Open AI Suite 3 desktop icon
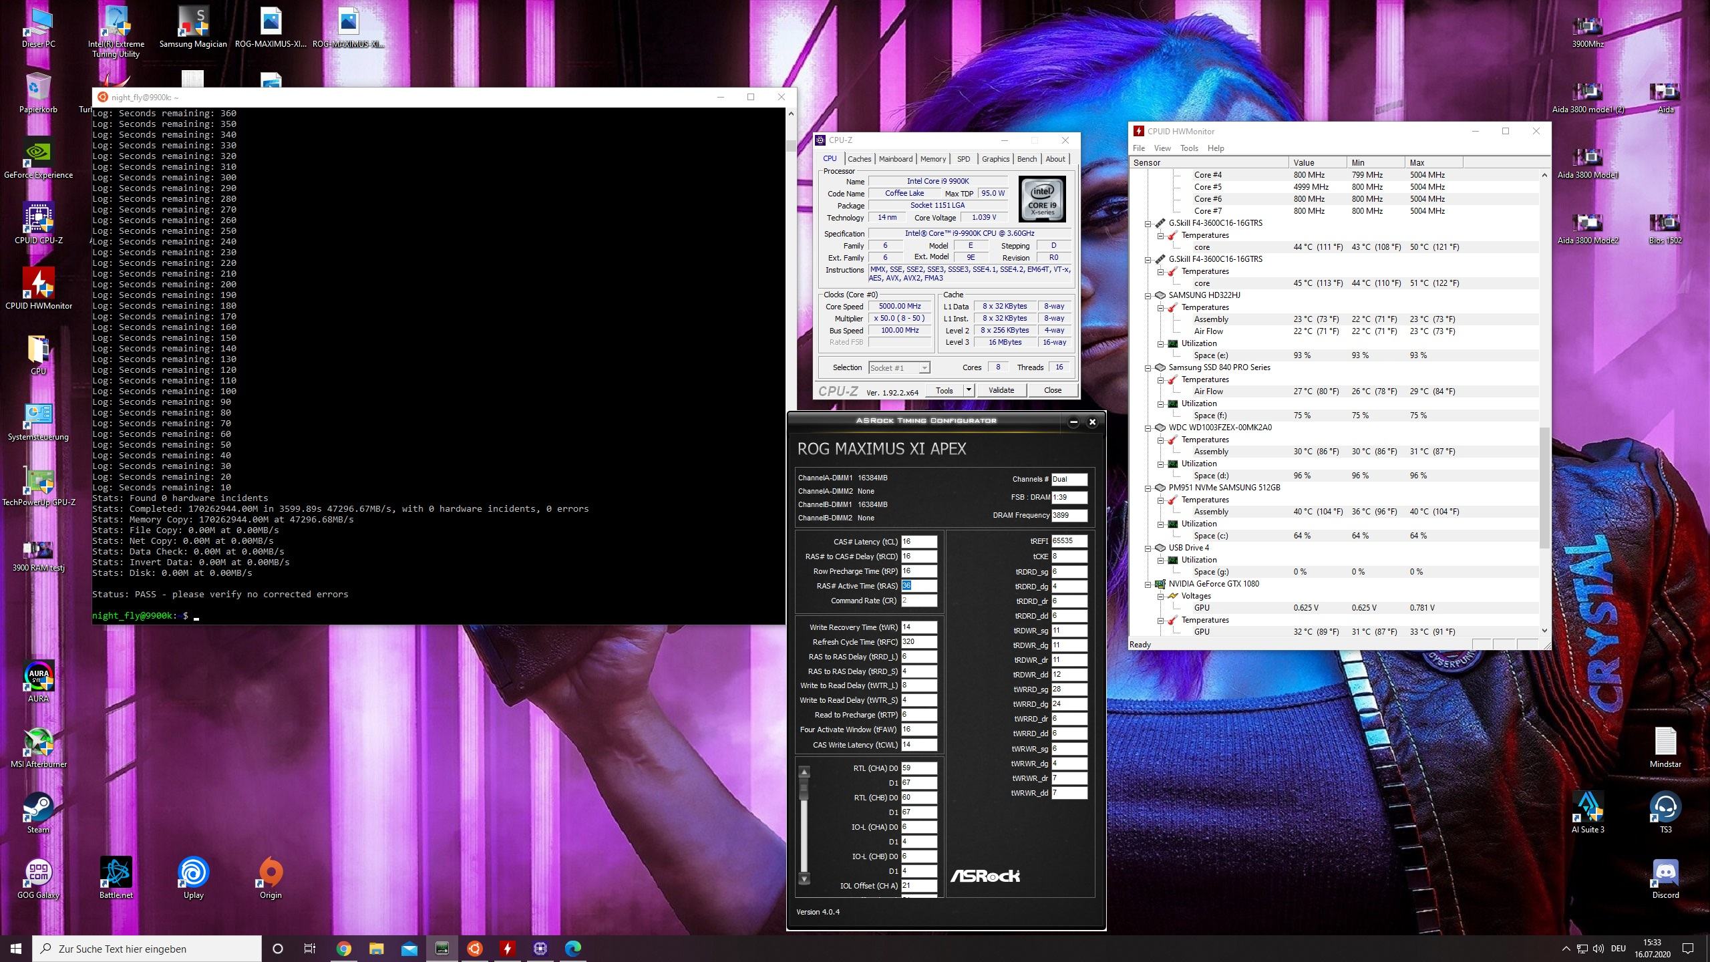The image size is (1710, 962). click(x=1588, y=814)
